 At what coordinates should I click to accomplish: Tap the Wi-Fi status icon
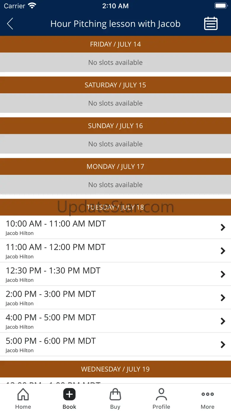32,6
